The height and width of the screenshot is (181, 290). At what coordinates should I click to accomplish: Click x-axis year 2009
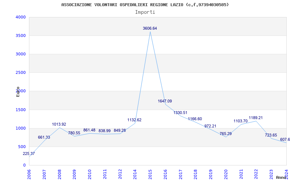coord(75,174)
